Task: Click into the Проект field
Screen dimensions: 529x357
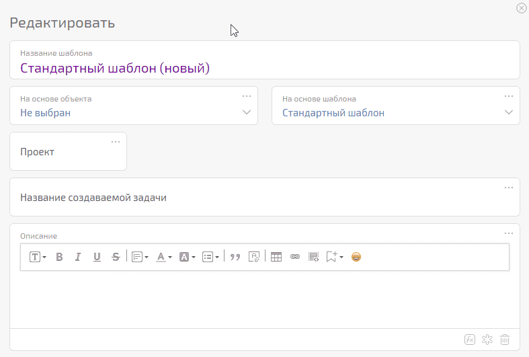Action: click(x=68, y=151)
